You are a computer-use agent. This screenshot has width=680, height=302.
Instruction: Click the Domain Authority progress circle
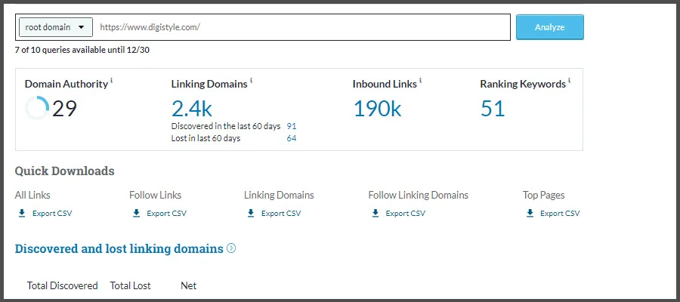[x=37, y=108]
